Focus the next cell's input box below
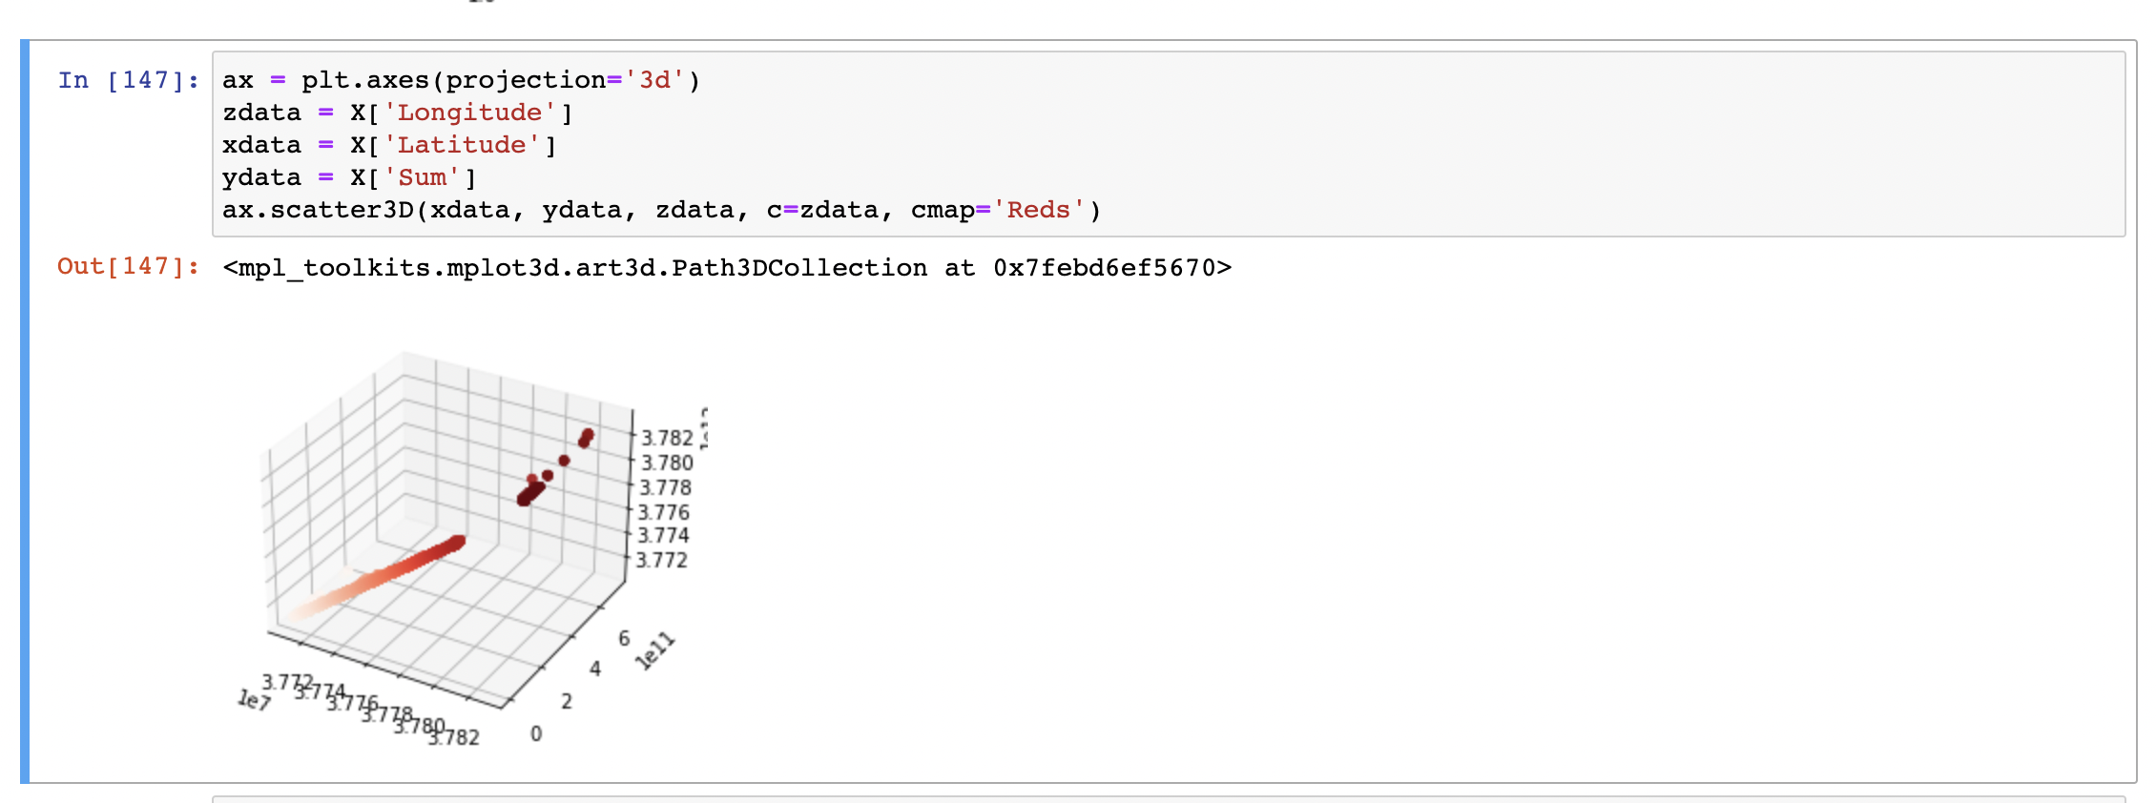This screenshot has height=803, width=2156. [x=1169, y=799]
